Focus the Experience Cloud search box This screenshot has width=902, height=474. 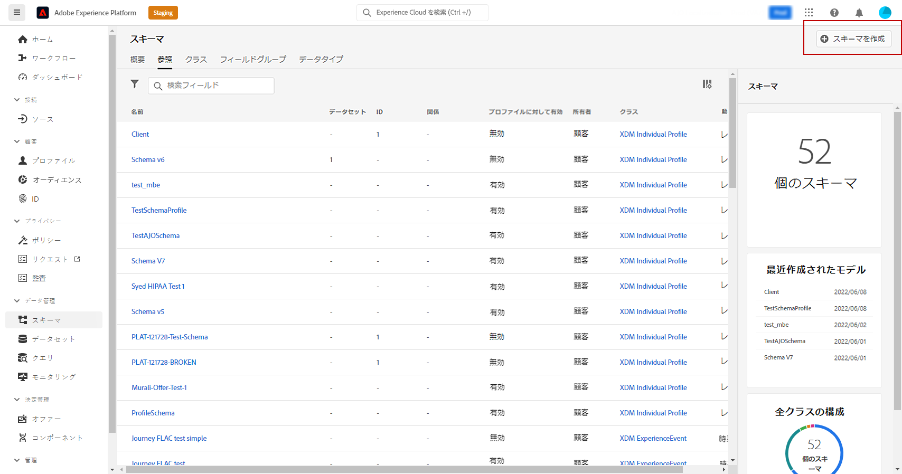pyautogui.click(x=422, y=13)
